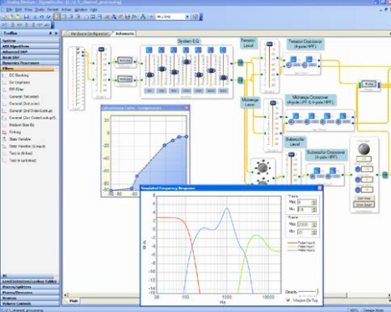
Task: Click the first frequency button under System EQ
Action: (x=150, y=91)
